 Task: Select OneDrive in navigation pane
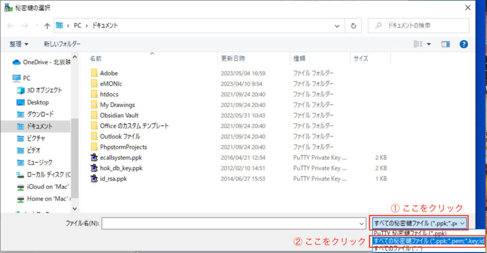click(41, 62)
